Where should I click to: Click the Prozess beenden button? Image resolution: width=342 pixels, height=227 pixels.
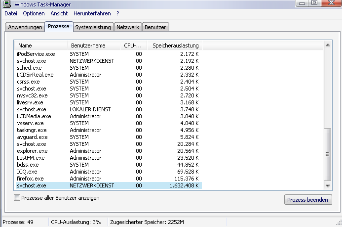308,200
